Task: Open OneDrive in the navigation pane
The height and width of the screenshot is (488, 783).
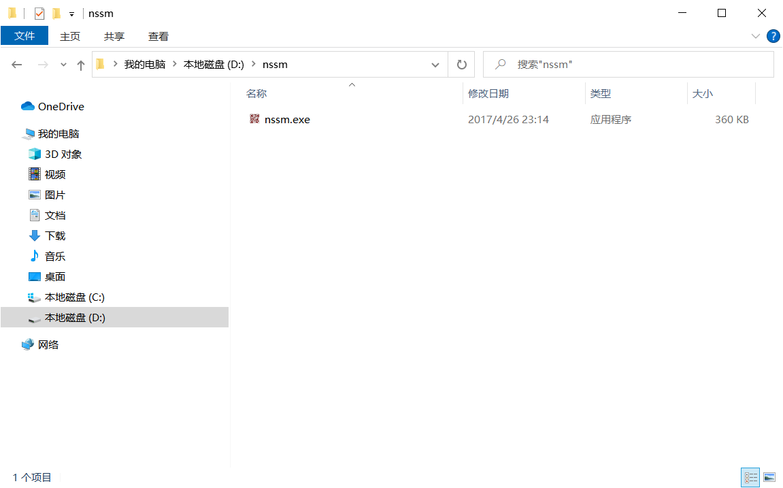Action: 61,106
